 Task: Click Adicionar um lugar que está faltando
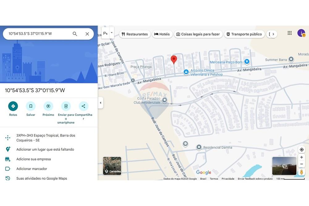click(45, 149)
